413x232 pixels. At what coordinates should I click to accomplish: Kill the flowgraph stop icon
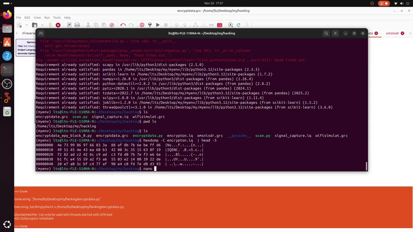pyautogui.click(x=166, y=25)
